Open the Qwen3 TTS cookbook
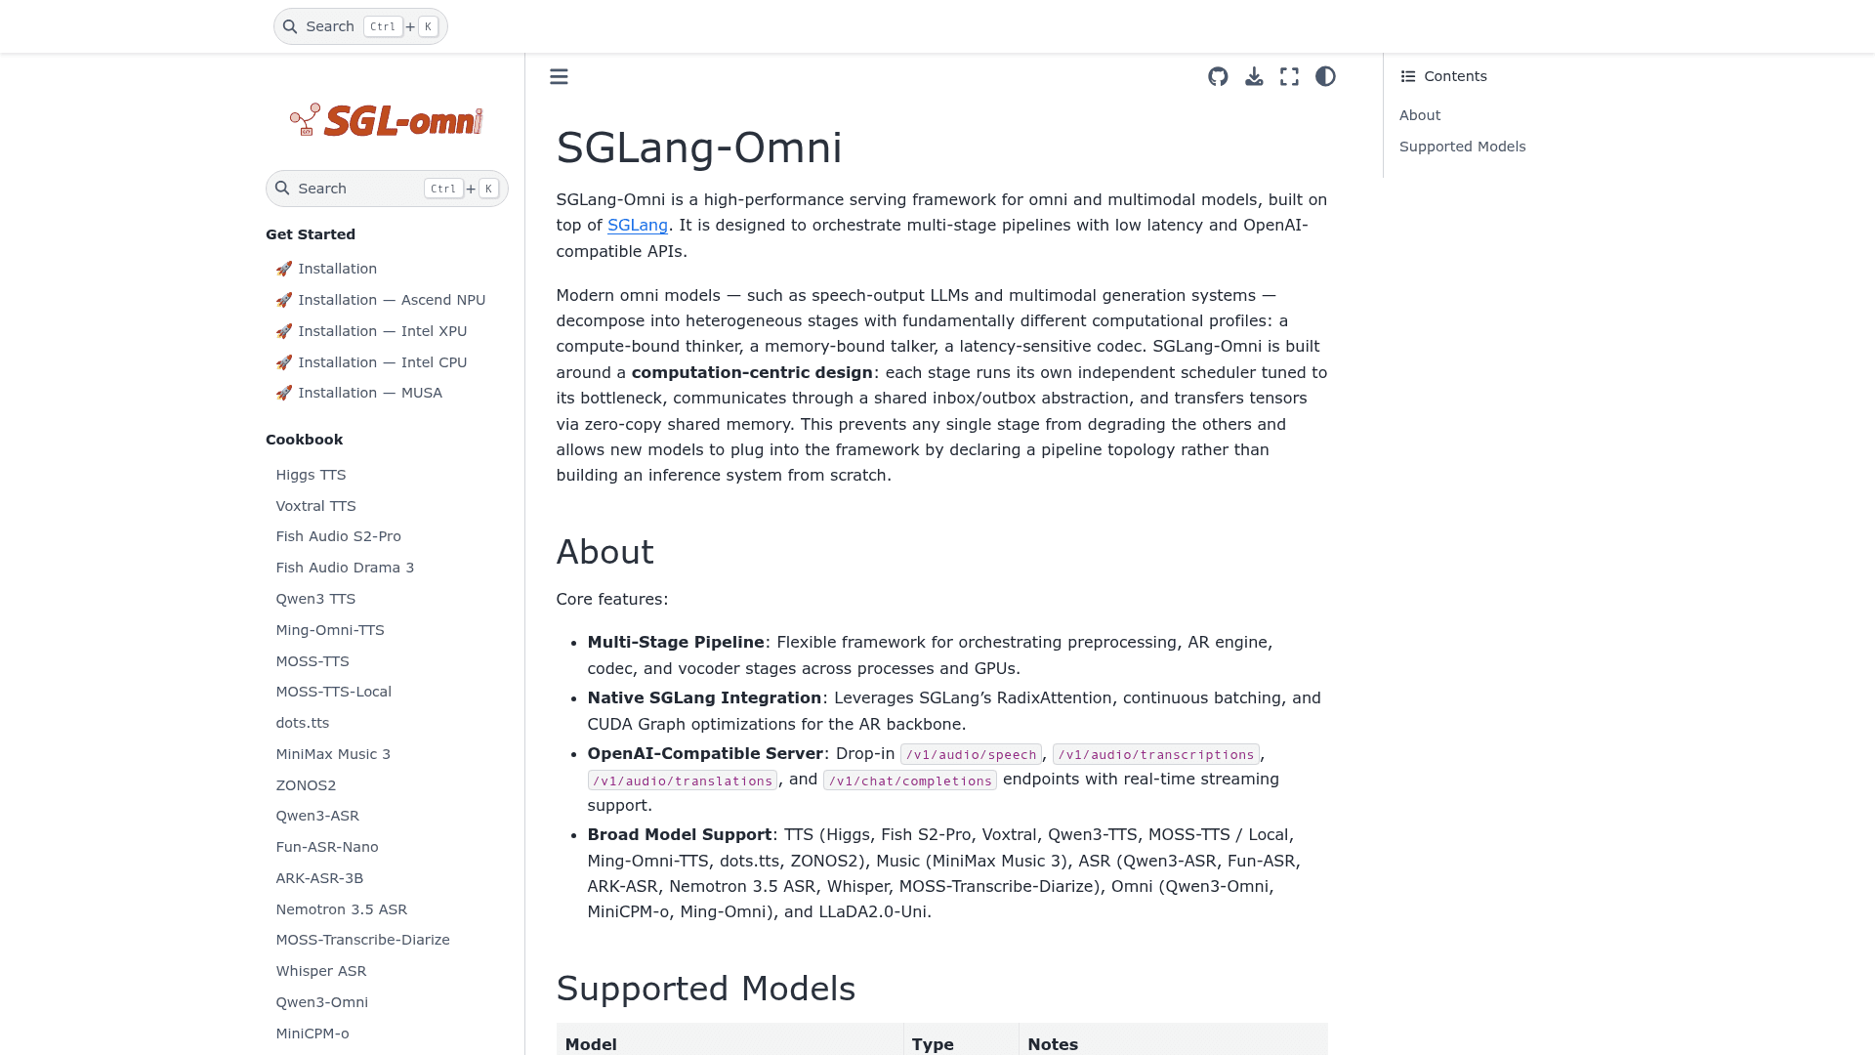 click(315, 599)
